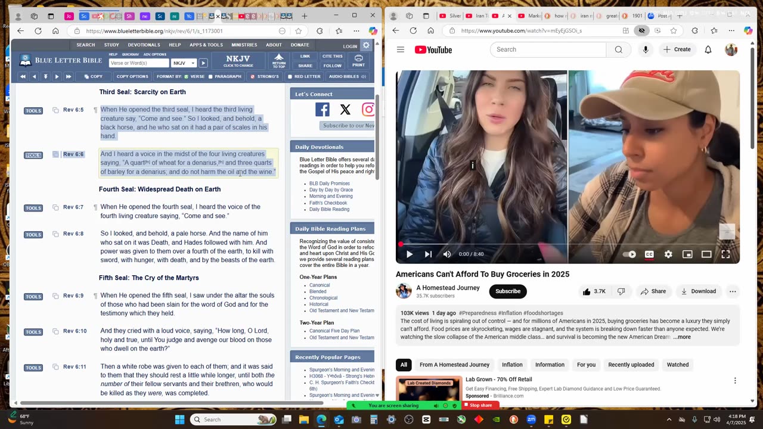763x429 pixels.
Task: Open Tools menu for Rev 6:5
Action: 33,111
